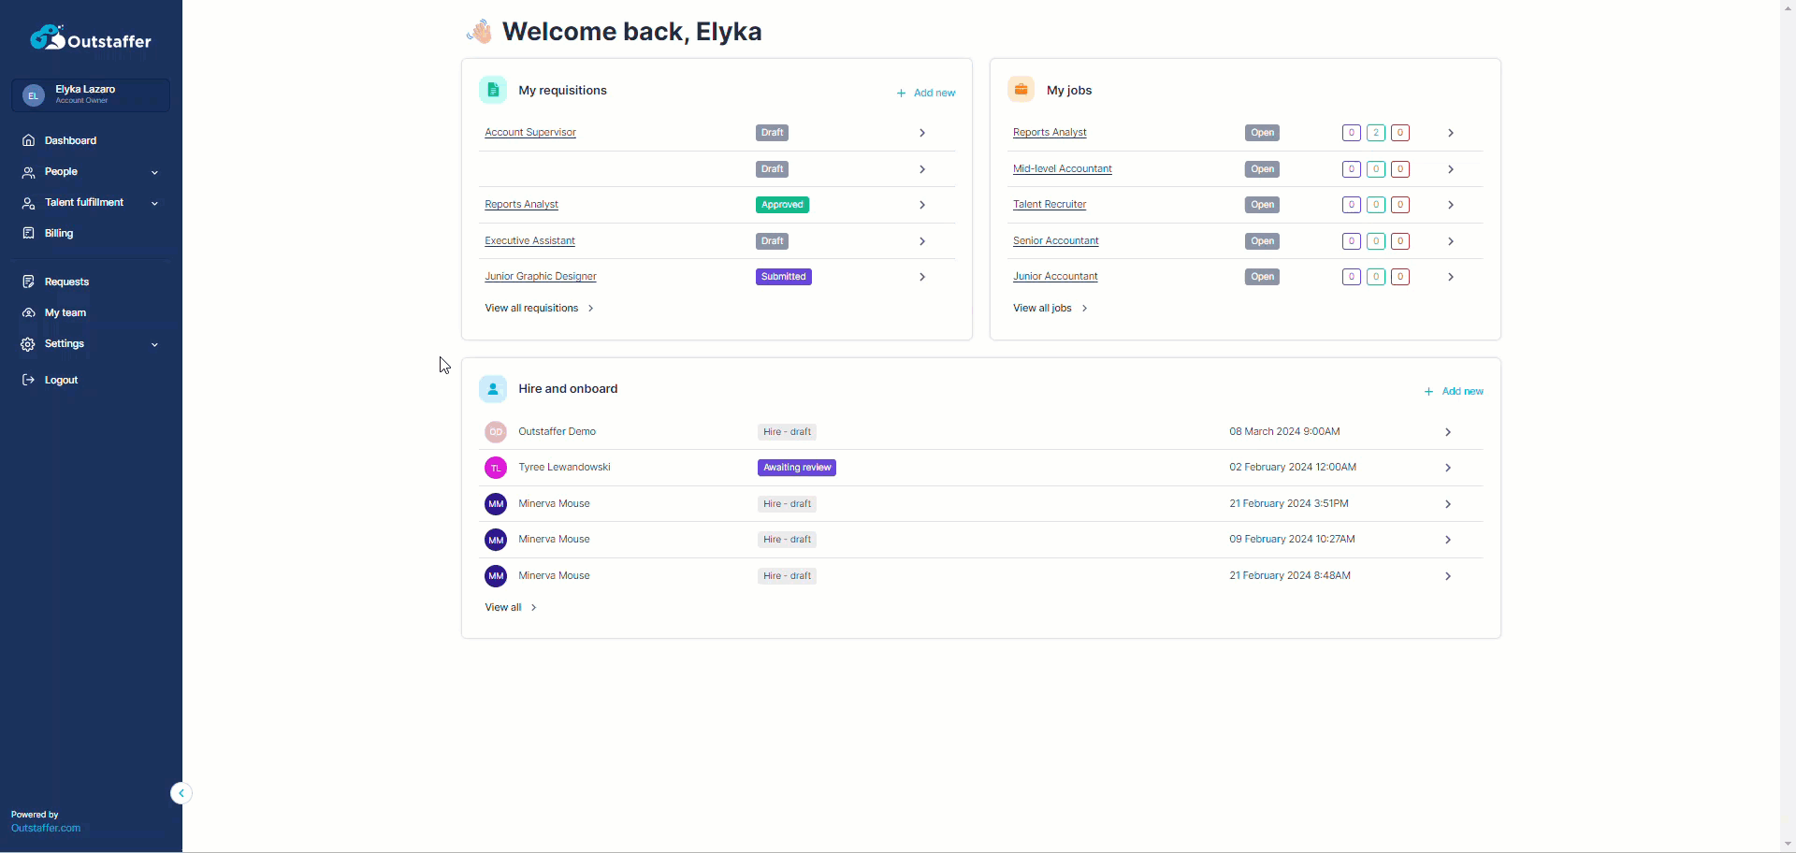The width and height of the screenshot is (1796, 853).
Task: Click Add new in Hire and onboard
Action: 1454,391
